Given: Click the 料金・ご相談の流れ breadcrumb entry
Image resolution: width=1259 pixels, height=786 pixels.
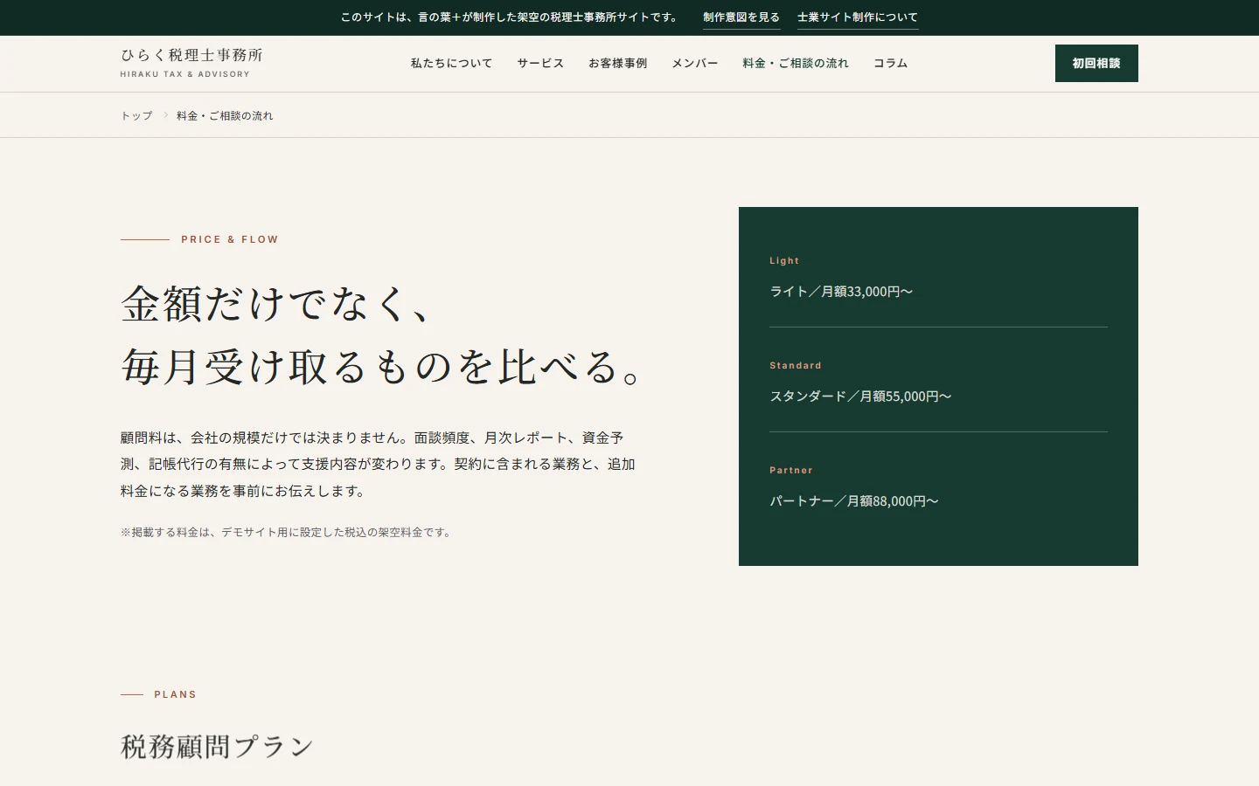Looking at the screenshot, I should [x=225, y=115].
